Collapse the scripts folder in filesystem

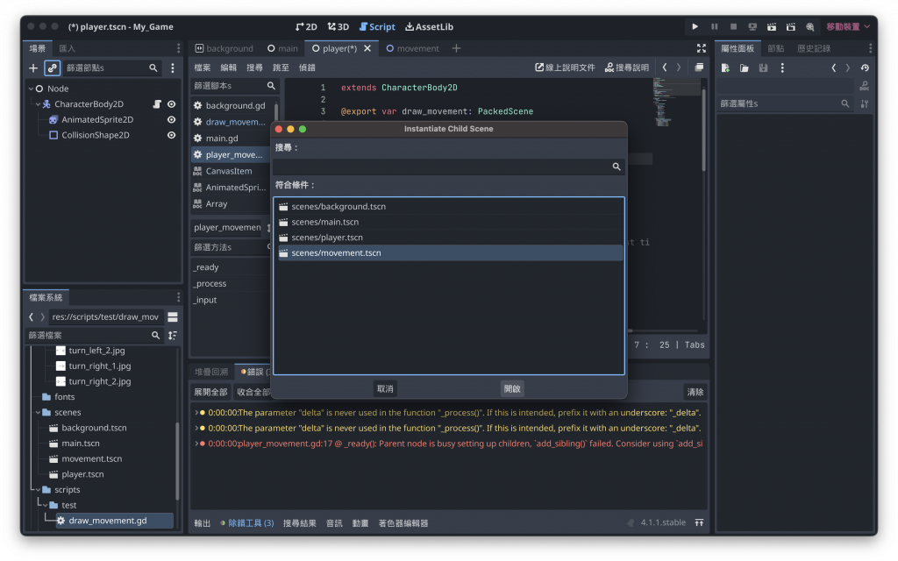pyautogui.click(x=39, y=490)
